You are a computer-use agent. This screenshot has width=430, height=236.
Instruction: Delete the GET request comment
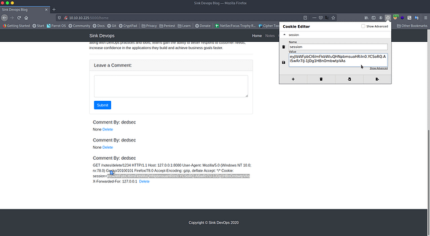coord(144,181)
